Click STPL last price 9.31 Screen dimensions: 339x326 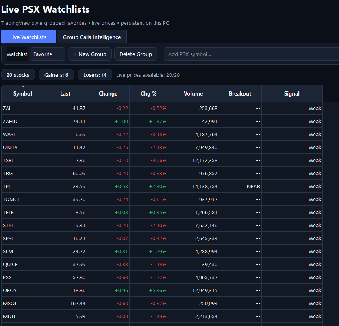click(80, 225)
